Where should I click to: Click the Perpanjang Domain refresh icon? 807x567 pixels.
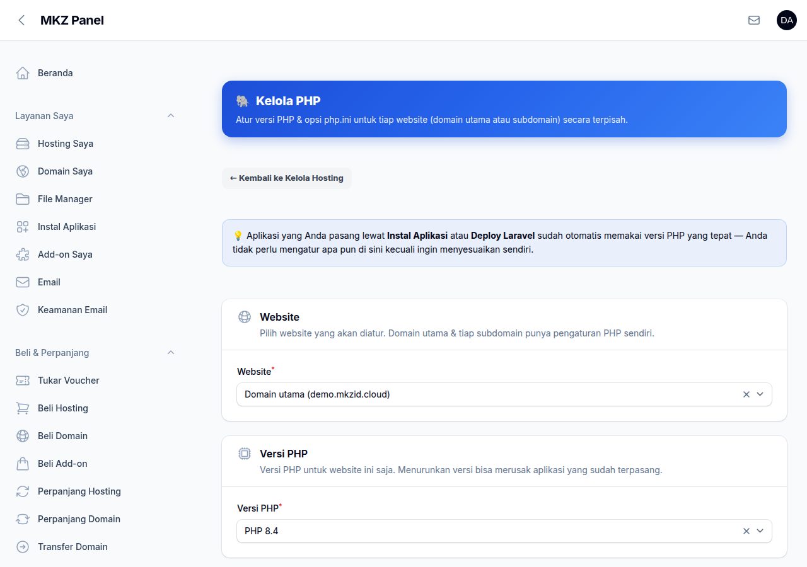23,519
